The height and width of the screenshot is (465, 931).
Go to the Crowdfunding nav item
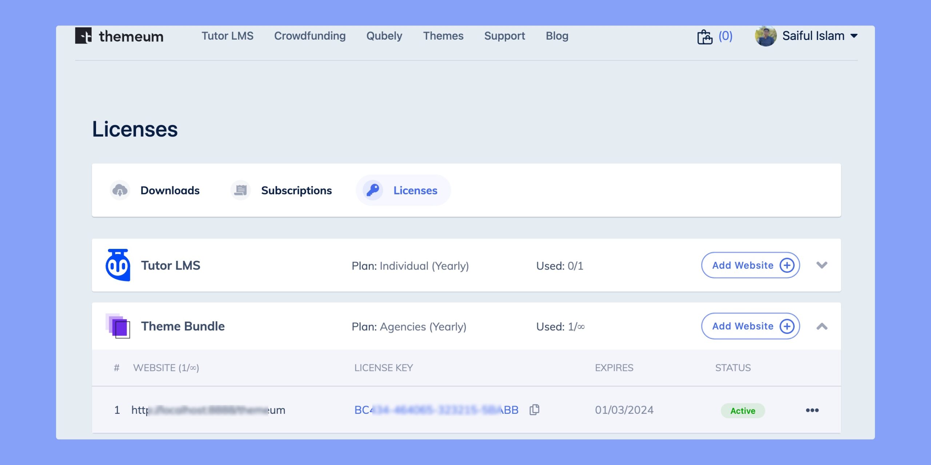click(310, 36)
